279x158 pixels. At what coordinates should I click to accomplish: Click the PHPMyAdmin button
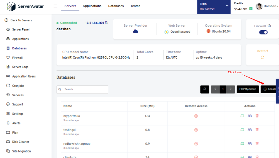point(248,89)
